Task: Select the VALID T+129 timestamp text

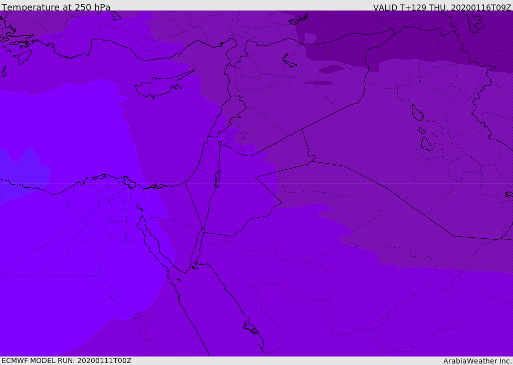Action: (442, 7)
